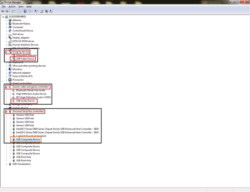Click the Disable device toolbar icon
The width and height of the screenshot is (250, 192).
click(x=51, y=11)
